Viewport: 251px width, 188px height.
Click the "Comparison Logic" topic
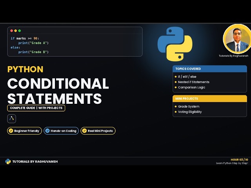[191, 87]
